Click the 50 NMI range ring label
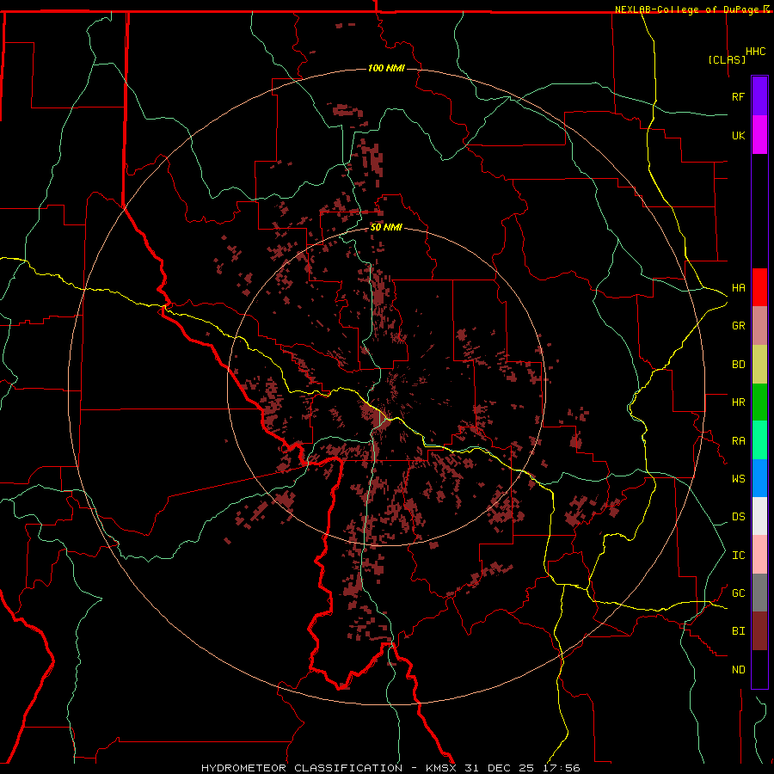Screen dimensions: 774x774 coord(386,227)
